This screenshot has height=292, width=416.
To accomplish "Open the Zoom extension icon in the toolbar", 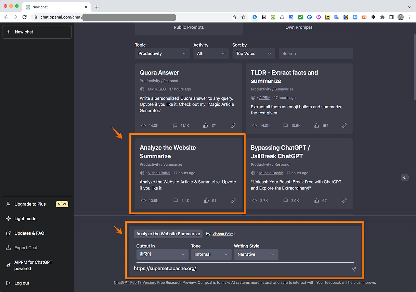I will pyautogui.click(x=355, y=17).
